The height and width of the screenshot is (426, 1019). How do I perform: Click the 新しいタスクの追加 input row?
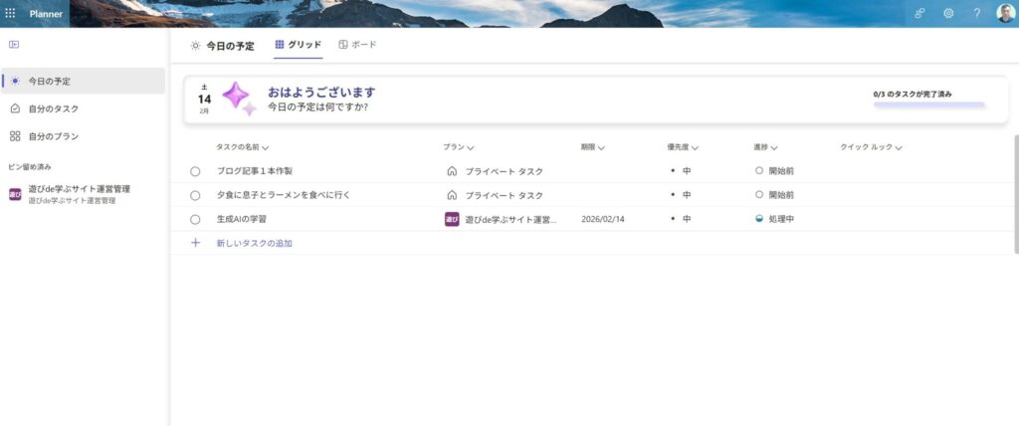pyautogui.click(x=255, y=243)
